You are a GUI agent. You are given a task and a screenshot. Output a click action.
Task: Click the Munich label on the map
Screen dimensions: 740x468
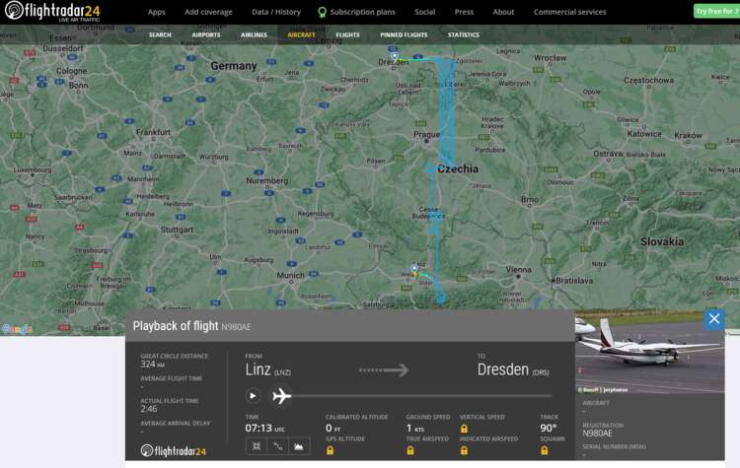coord(290,275)
